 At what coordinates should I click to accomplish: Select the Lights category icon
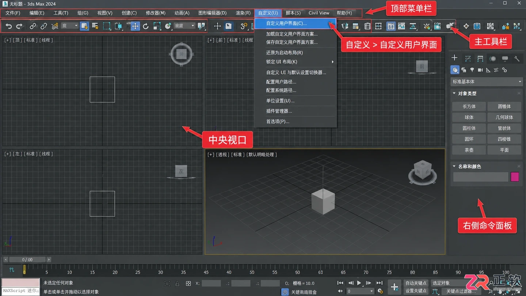(x=472, y=70)
